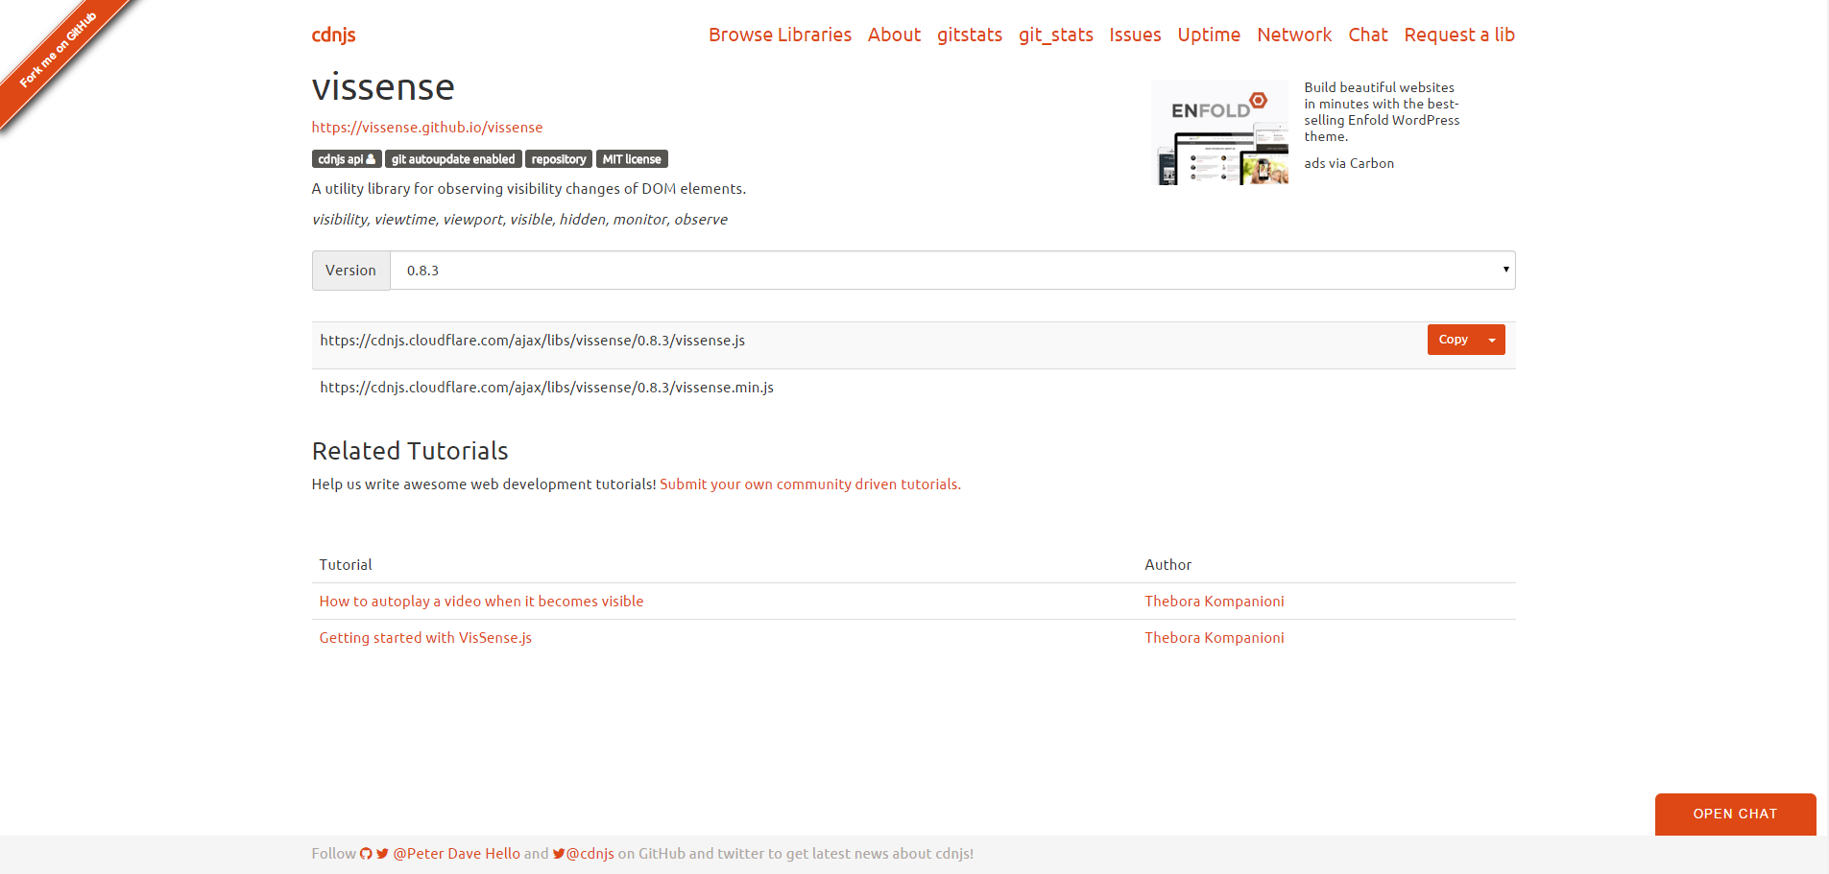Screen dimensions: 1829x874
Task: Expand the Copy button dropdown caret
Action: [x=1492, y=340]
